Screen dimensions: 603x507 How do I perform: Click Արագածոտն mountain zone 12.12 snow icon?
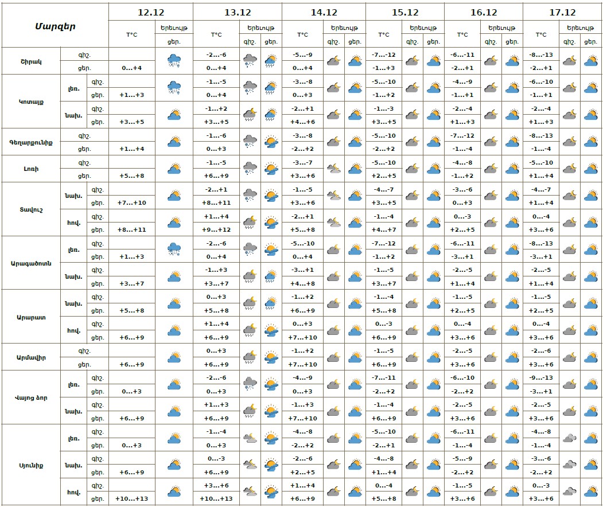(174, 249)
